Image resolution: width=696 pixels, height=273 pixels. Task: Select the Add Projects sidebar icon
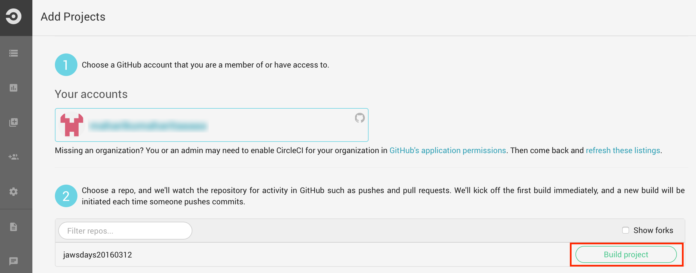(14, 122)
